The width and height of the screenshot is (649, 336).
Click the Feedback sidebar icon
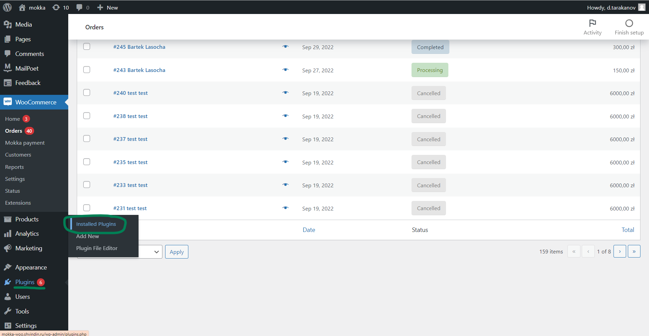(x=8, y=83)
